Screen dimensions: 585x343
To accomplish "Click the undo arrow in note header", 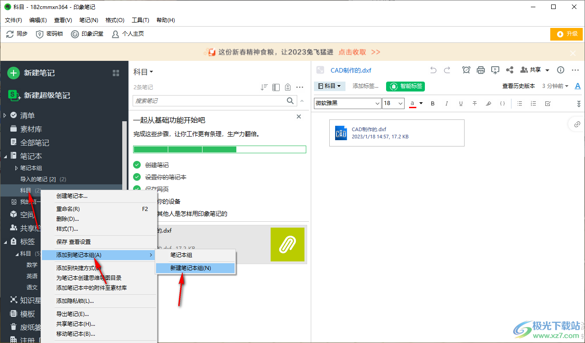I will (x=433, y=70).
